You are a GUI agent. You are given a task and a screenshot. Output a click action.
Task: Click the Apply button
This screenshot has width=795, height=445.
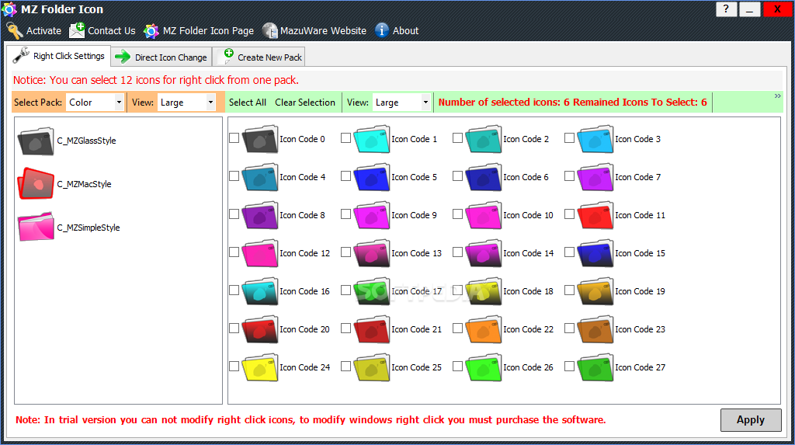pos(751,420)
